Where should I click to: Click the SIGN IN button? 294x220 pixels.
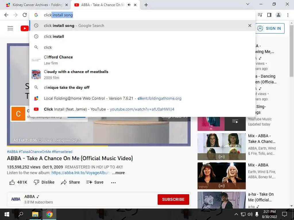[x=269, y=28]
